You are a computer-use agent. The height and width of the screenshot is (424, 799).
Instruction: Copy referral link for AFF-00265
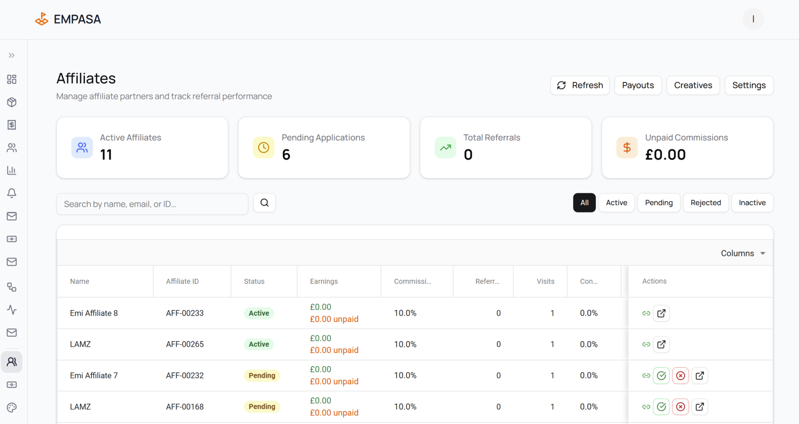pos(646,344)
